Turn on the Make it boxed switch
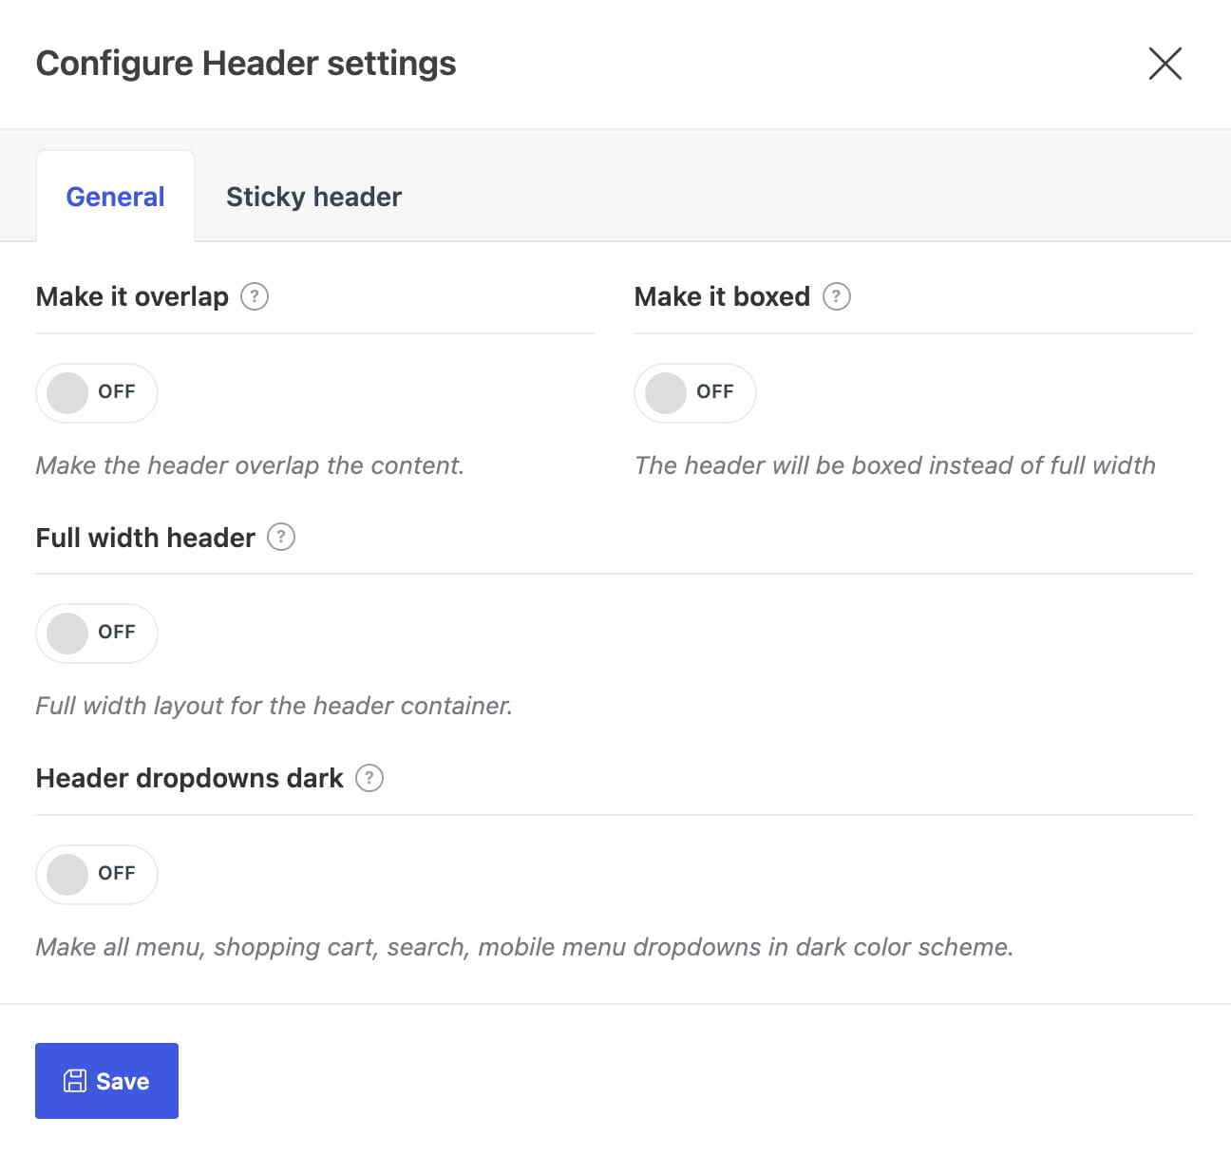The width and height of the screenshot is (1231, 1155). 695,392
